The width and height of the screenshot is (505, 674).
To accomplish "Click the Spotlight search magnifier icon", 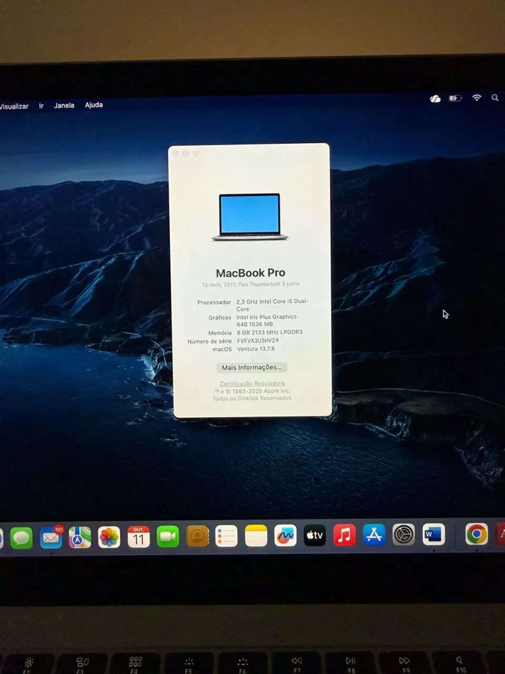I will [495, 98].
